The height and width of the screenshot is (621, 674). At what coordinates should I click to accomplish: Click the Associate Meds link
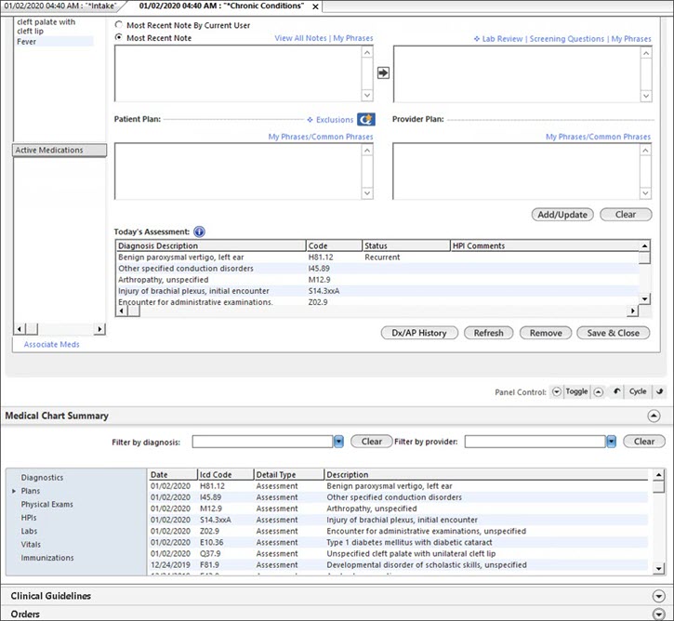51,344
